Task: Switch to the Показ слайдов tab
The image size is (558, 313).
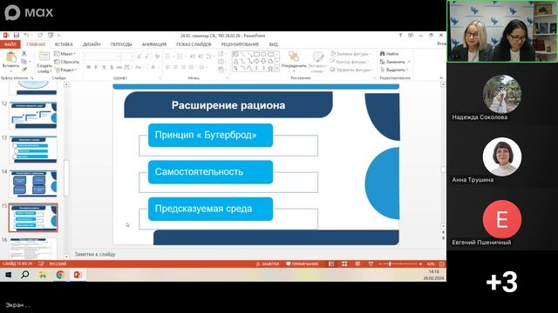Action: coord(194,44)
